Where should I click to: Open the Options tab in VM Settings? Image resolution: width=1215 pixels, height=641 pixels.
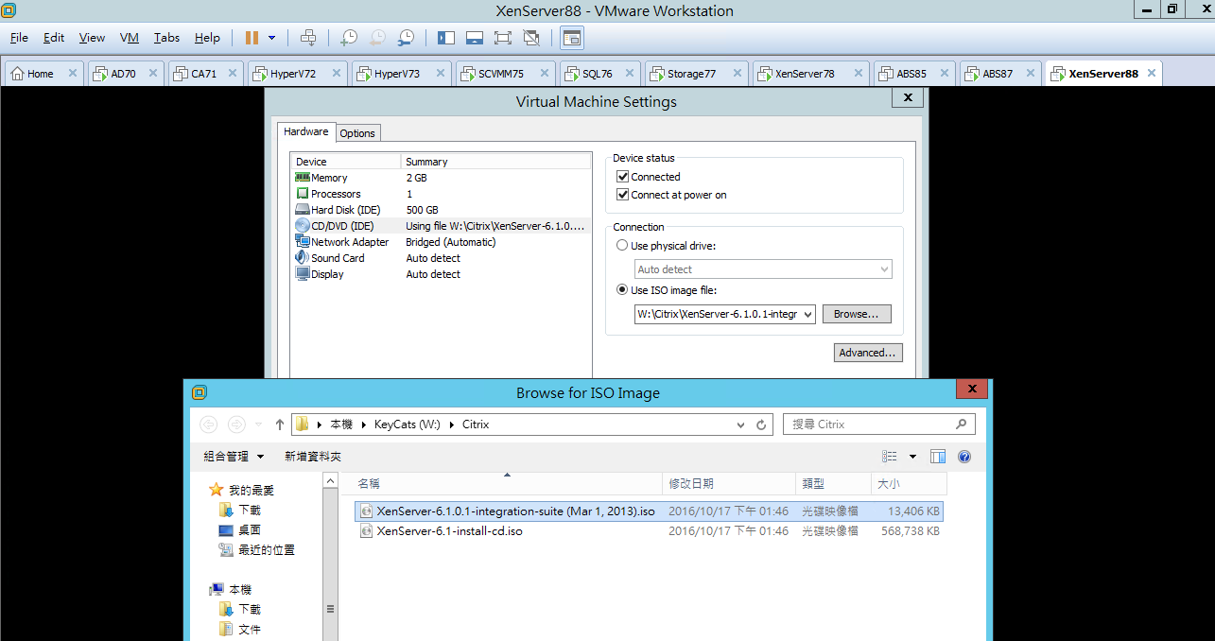point(357,133)
